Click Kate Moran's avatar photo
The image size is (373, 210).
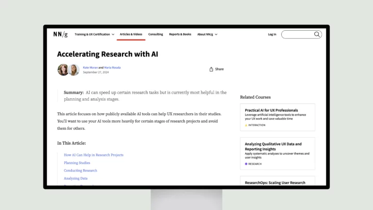[63, 70]
